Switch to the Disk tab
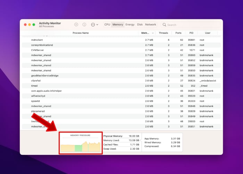Image resolution: width=243 pixels, height=174 pixels. coord(140,25)
